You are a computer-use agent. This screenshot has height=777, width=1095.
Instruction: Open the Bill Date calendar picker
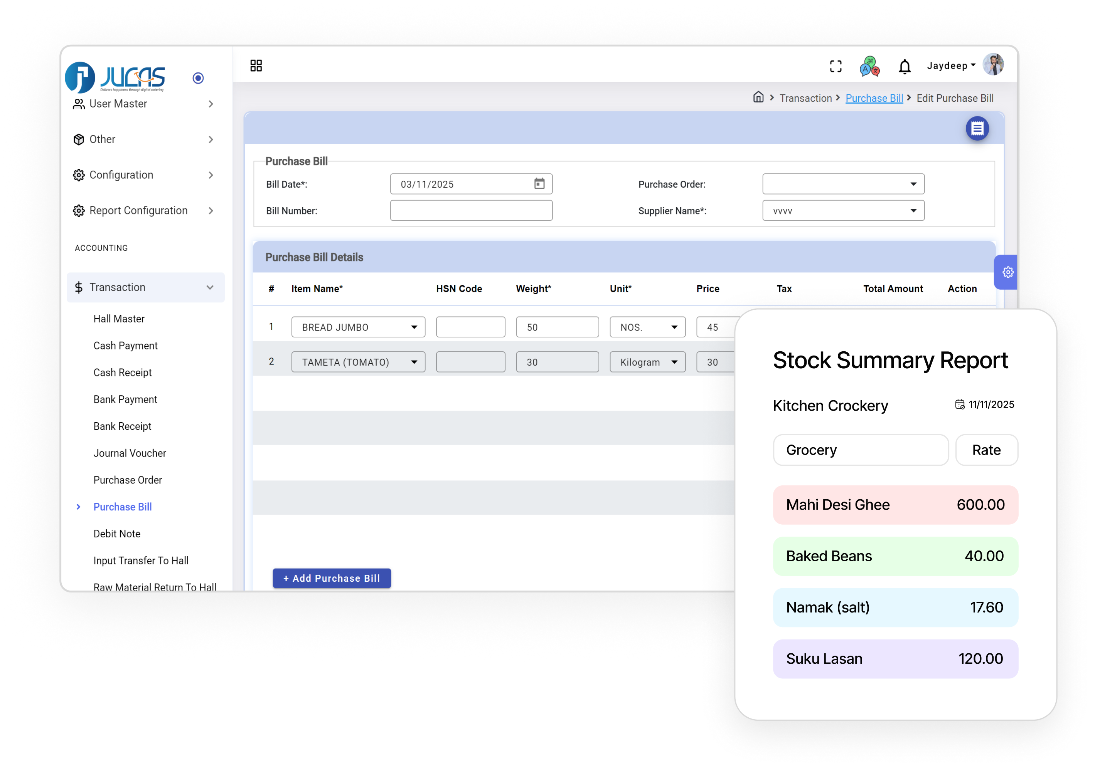[x=540, y=184]
